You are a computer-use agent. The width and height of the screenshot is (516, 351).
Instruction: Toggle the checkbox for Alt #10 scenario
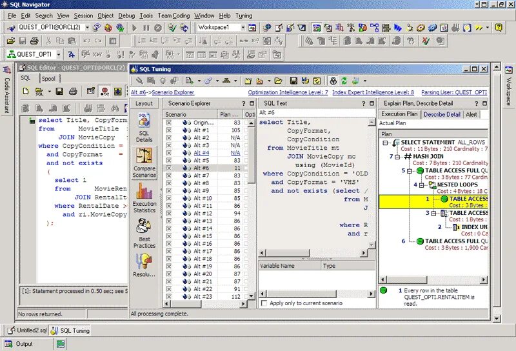168,198
